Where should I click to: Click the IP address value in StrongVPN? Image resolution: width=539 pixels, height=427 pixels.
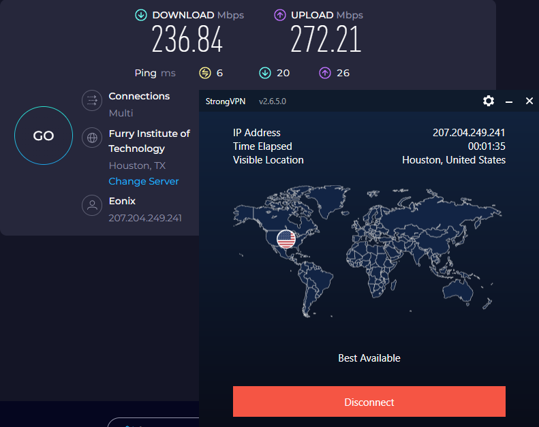(x=469, y=133)
